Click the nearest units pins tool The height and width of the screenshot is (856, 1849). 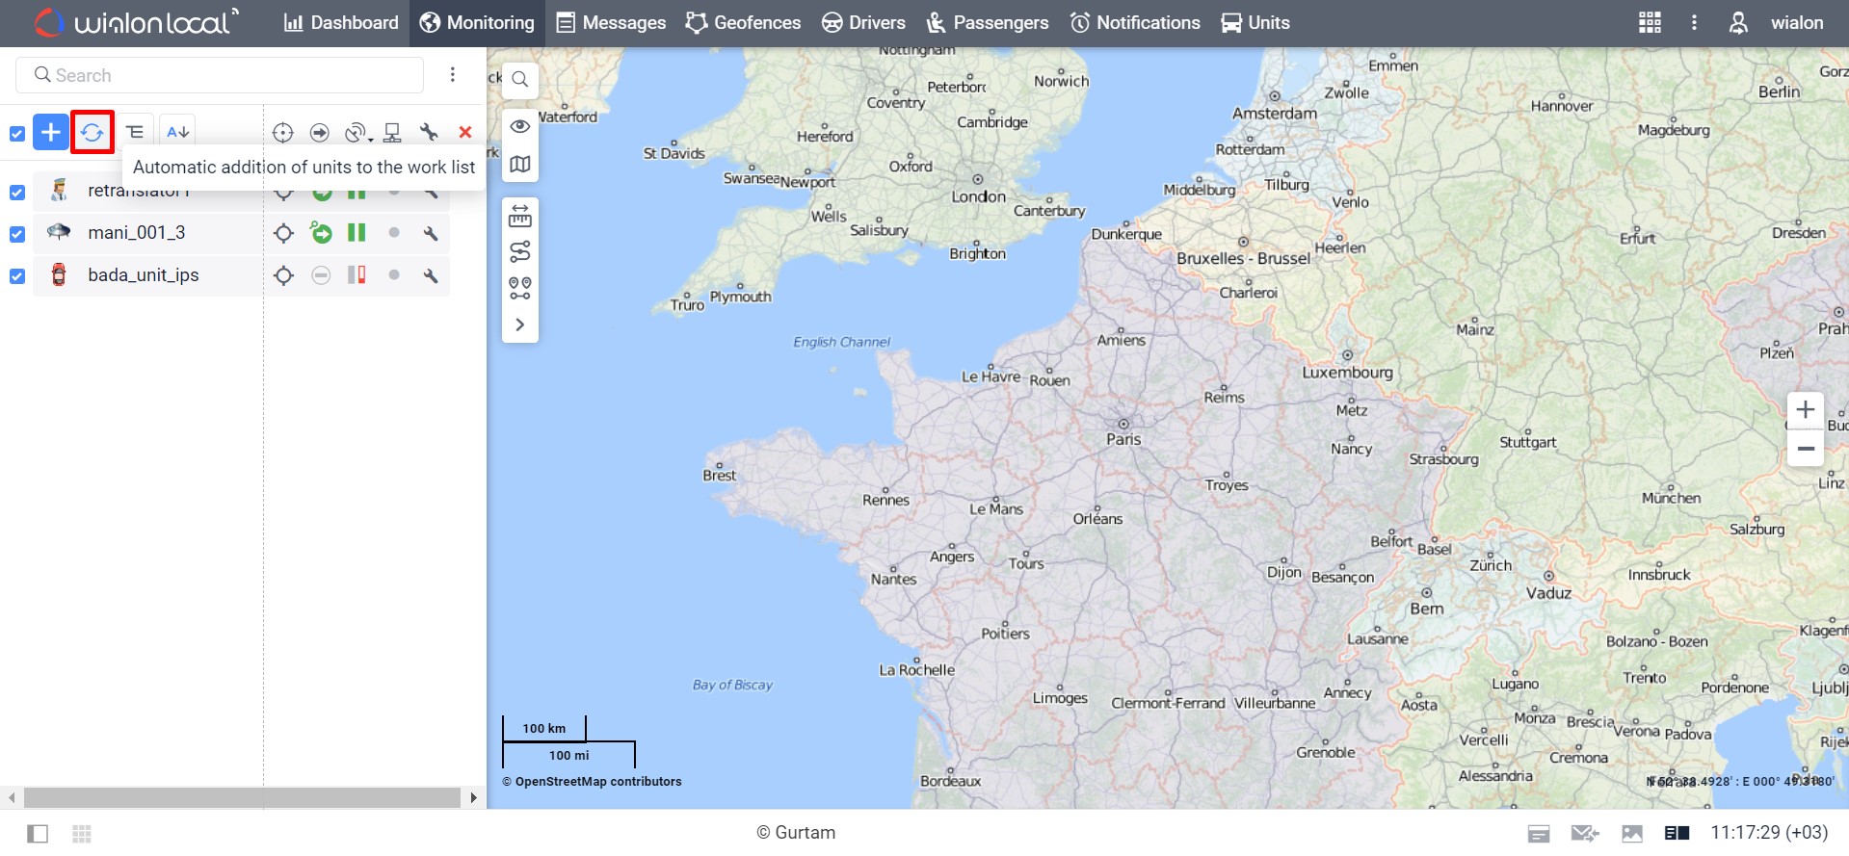click(520, 288)
